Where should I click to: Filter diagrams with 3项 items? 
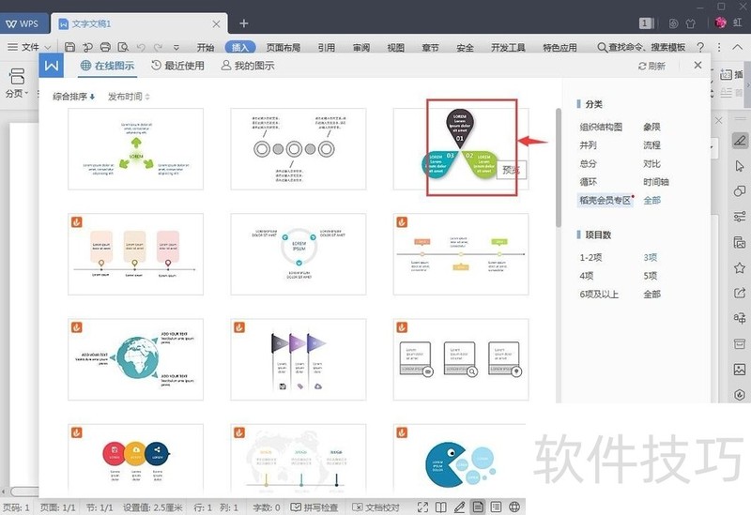tap(650, 257)
